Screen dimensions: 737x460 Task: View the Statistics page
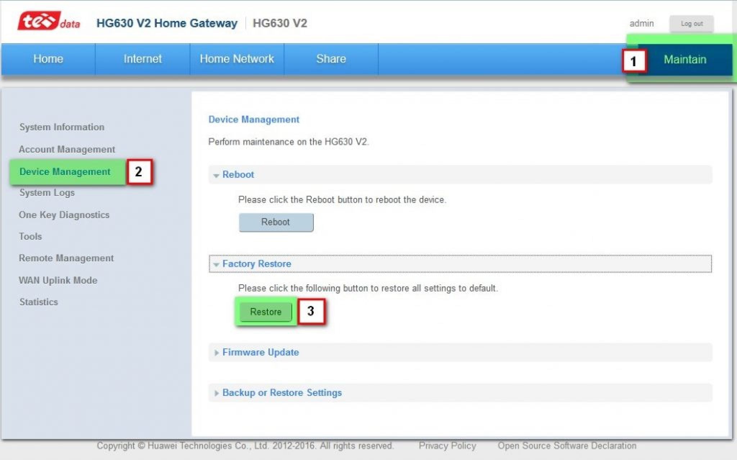[39, 302]
